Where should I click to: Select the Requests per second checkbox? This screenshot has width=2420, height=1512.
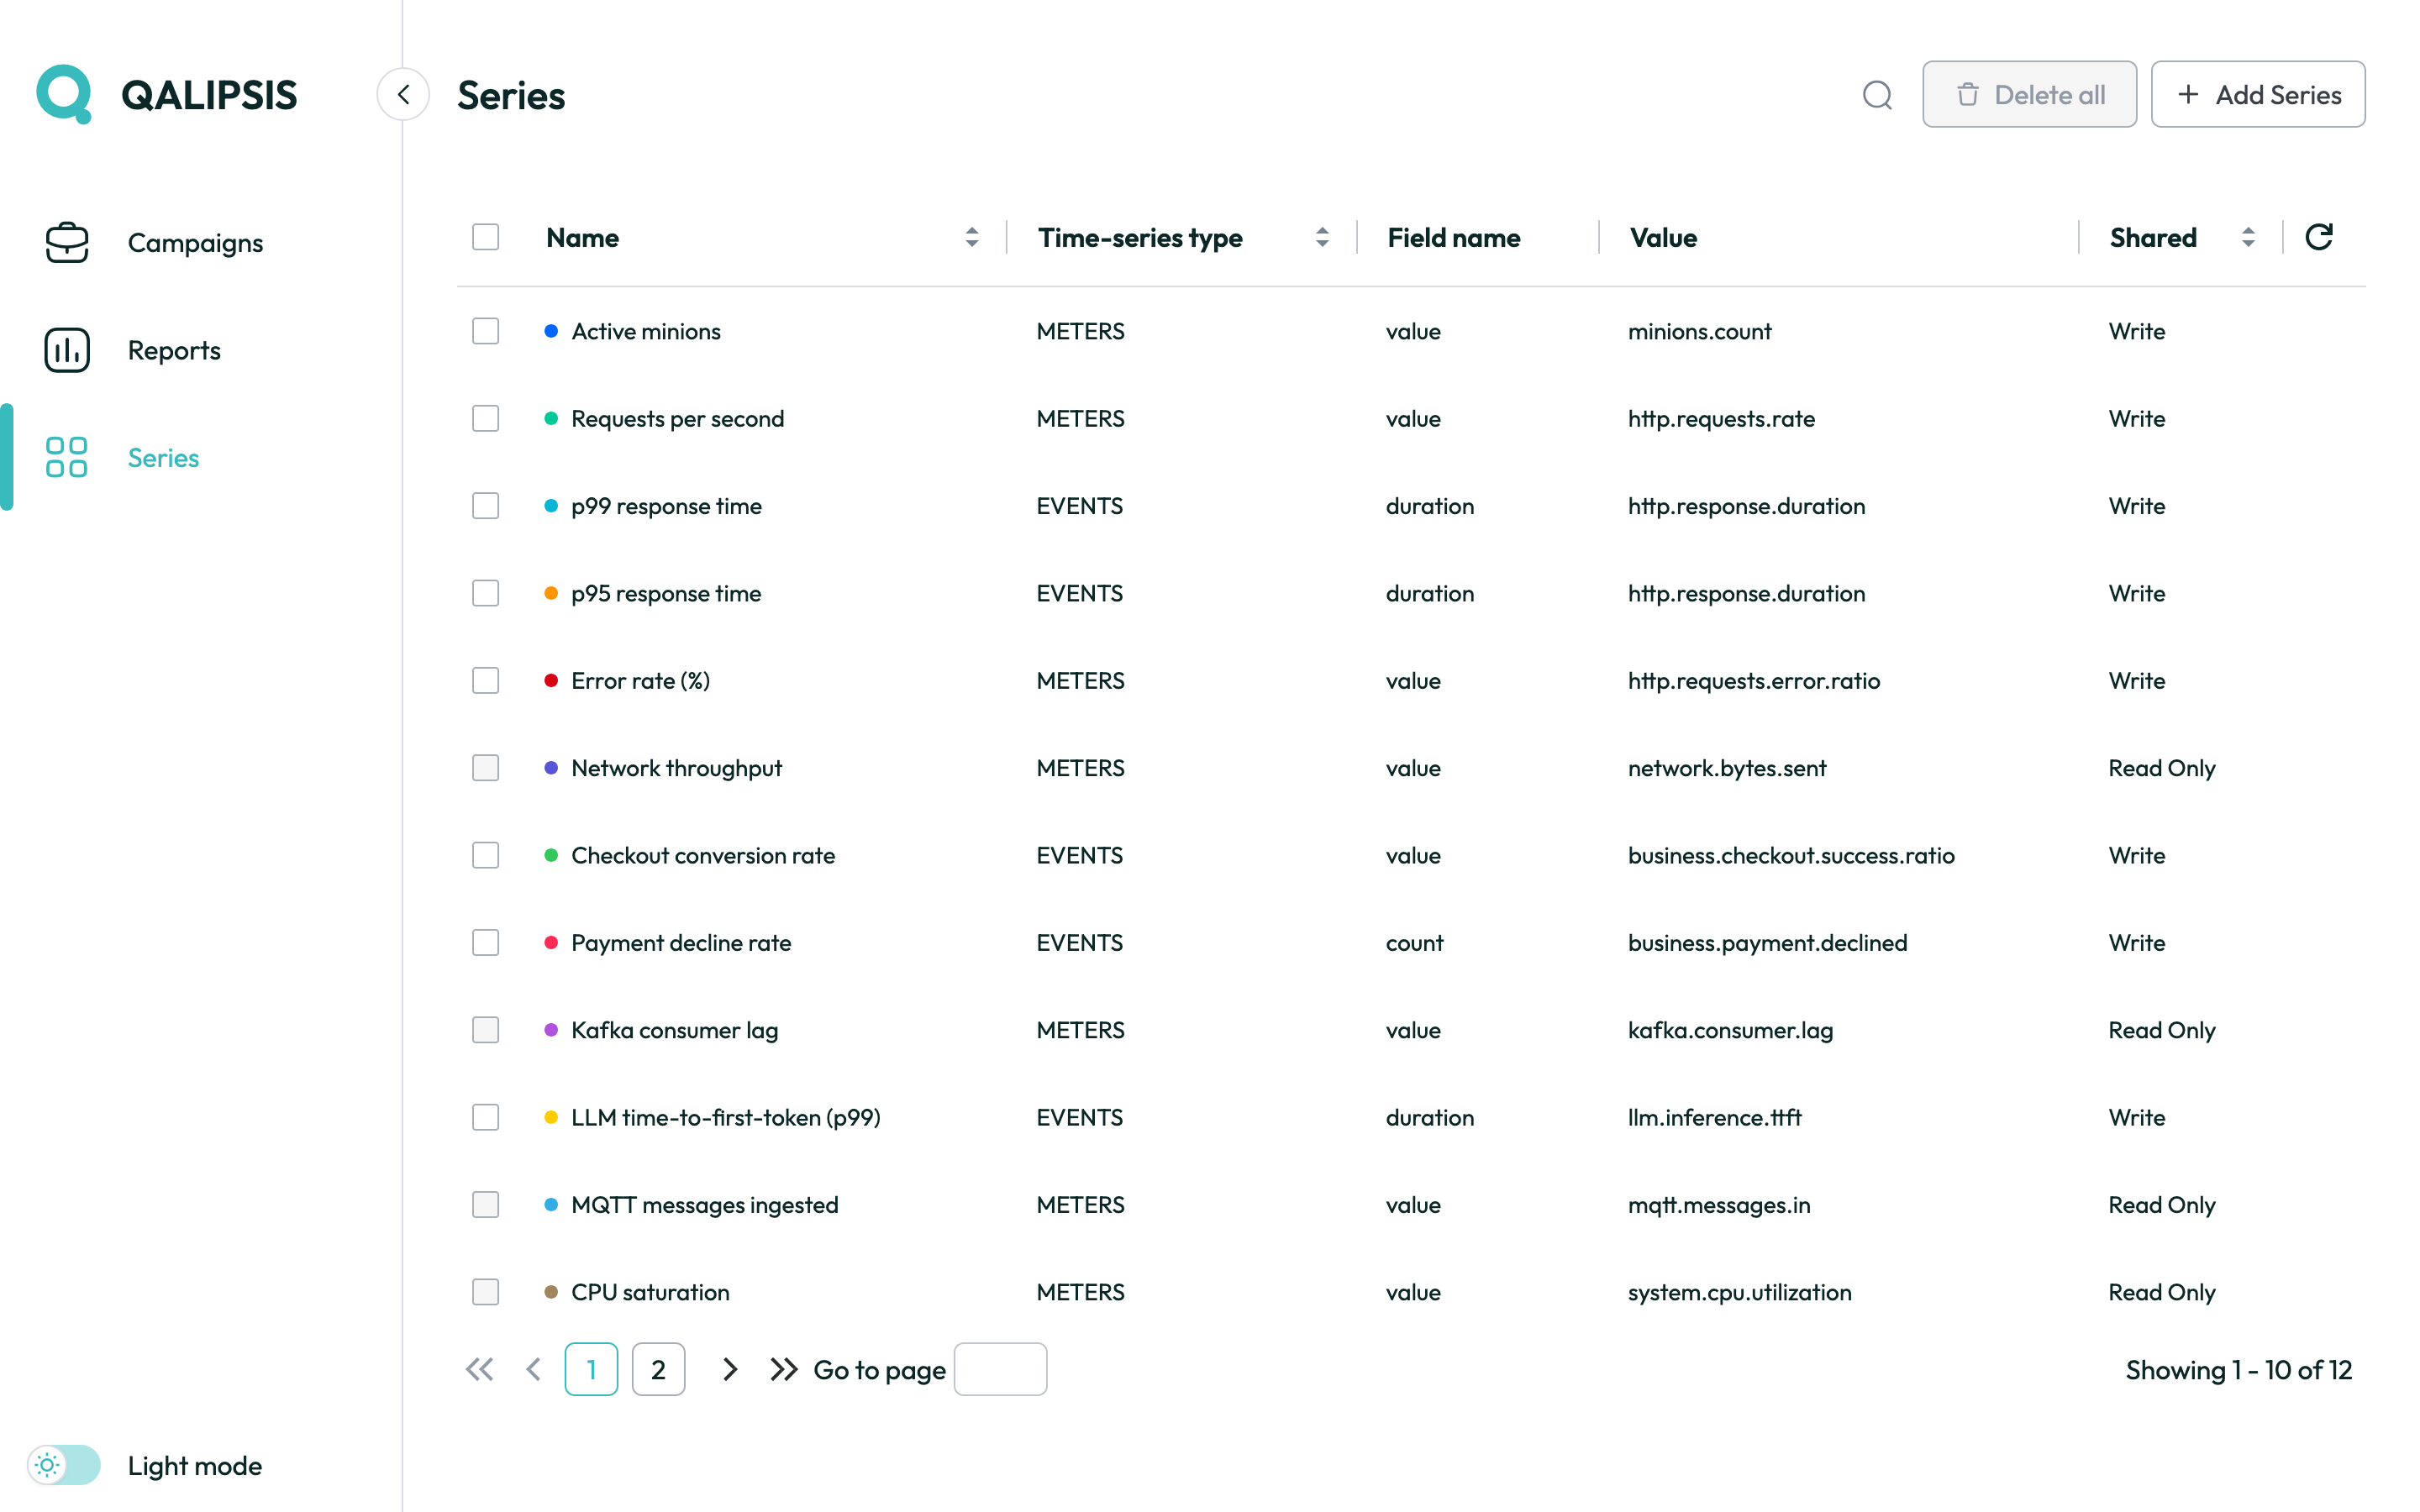[x=485, y=418]
